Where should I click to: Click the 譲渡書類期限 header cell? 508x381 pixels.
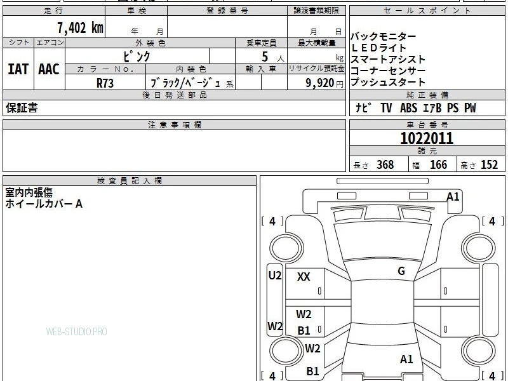(316, 11)
